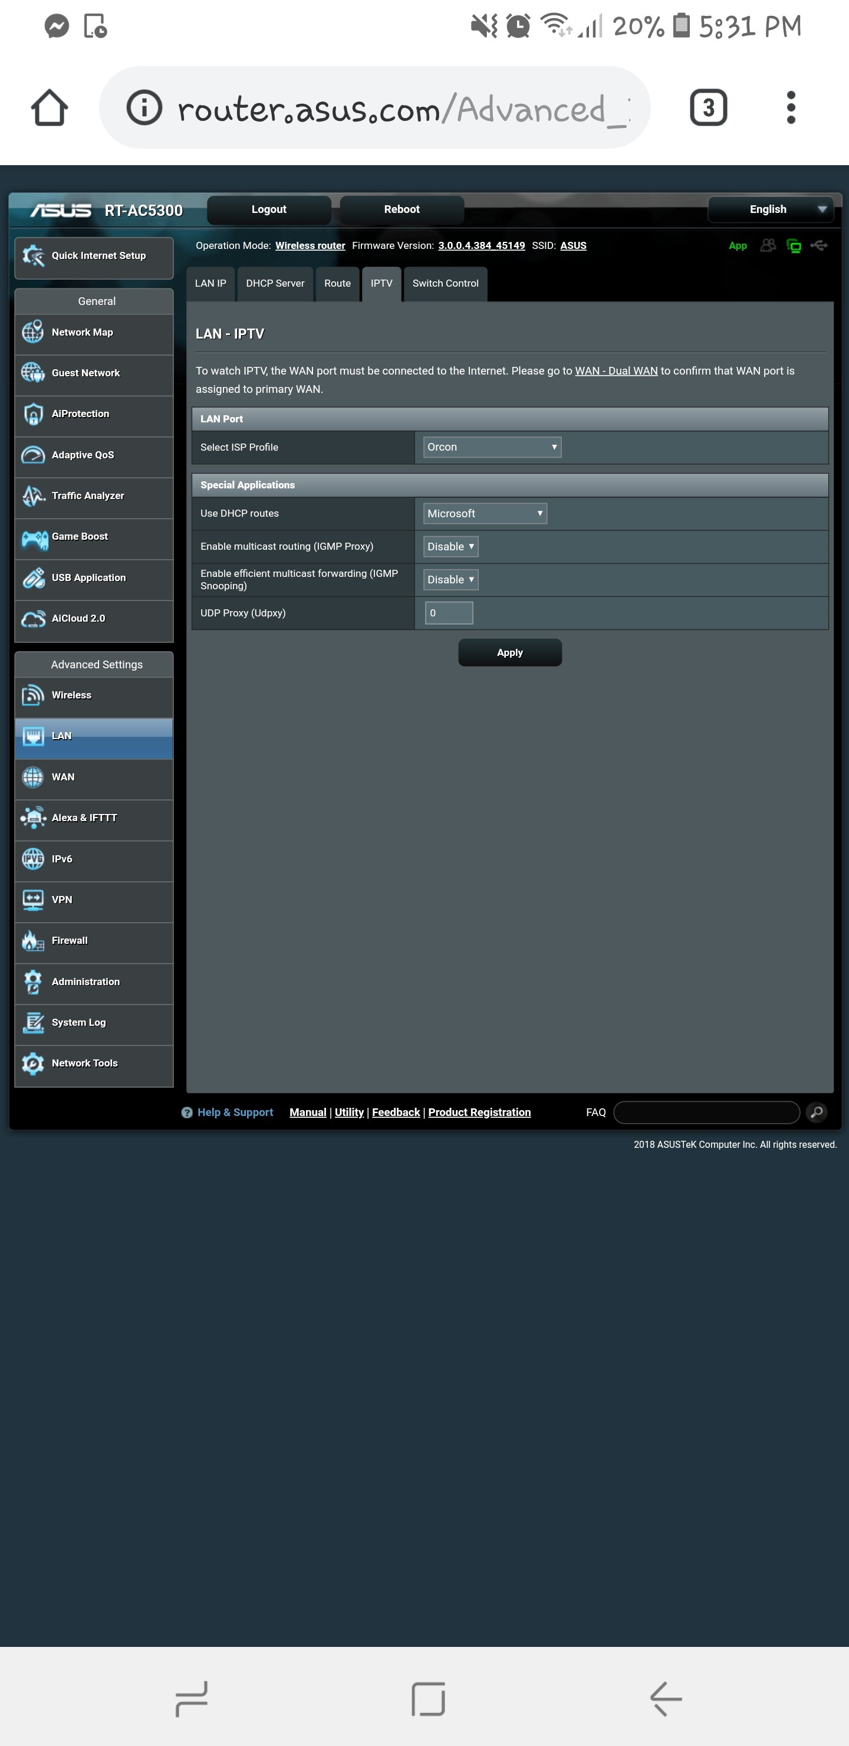The width and height of the screenshot is (849, 1746).
Task: Open System Log icon
Action: coord(32,1023)
